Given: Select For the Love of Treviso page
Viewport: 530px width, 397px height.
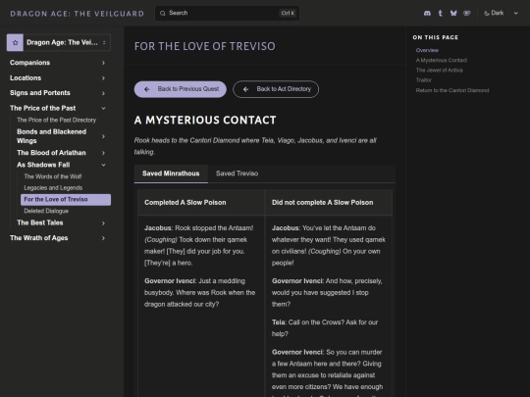Looking at the screenshot, I should (66, 200).
